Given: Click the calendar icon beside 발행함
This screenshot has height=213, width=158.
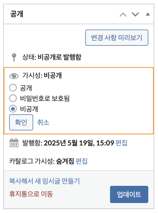Looking at the screenshot, I should (x=14, y=143).
